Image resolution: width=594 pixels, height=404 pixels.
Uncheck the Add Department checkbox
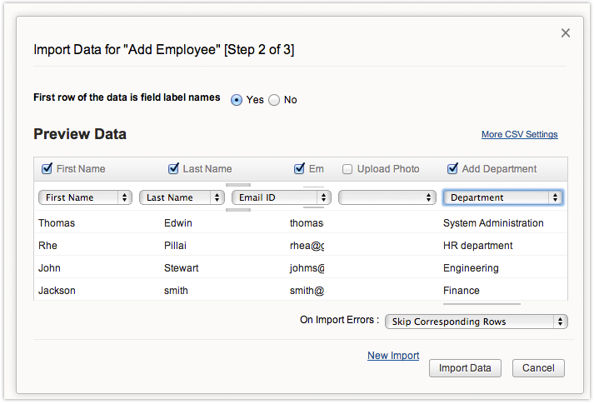point(452,169)
